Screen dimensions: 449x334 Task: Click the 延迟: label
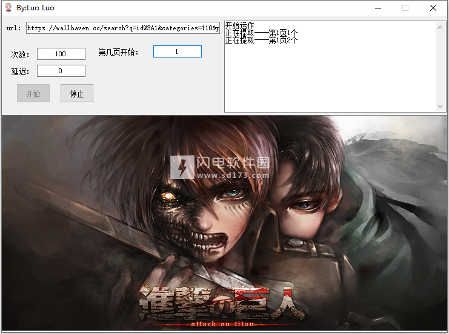pyautogui.click(x=20, y=71)
